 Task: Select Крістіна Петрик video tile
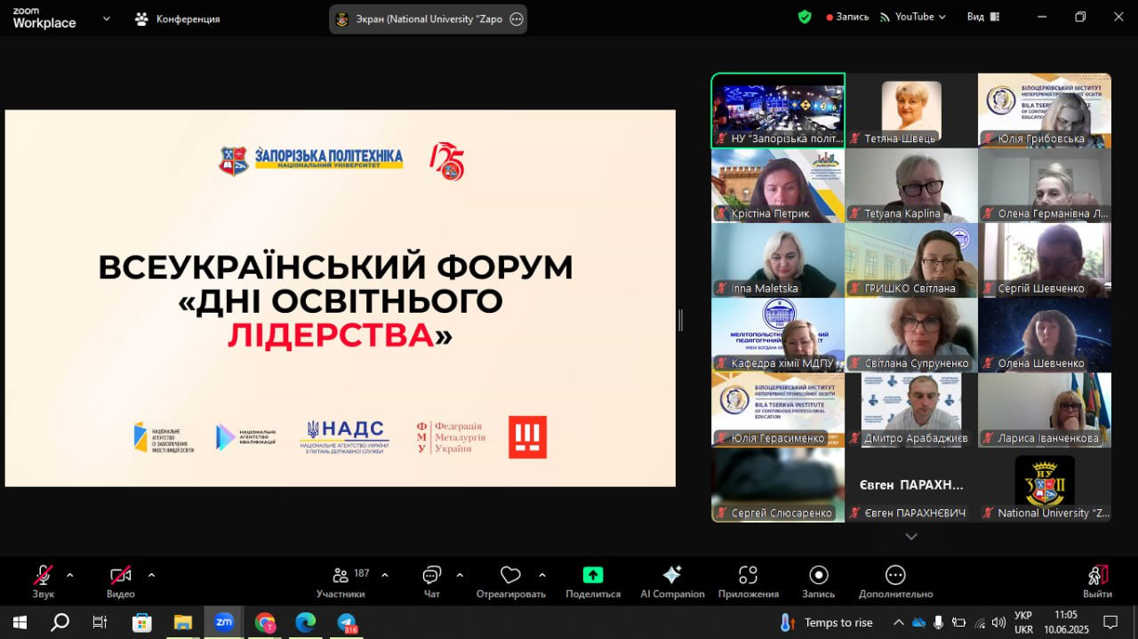pos(778,185)
